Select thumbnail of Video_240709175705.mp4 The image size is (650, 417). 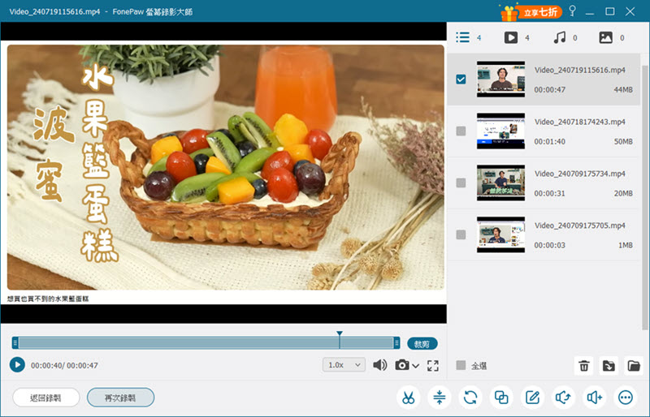click(x=500, y=234)
